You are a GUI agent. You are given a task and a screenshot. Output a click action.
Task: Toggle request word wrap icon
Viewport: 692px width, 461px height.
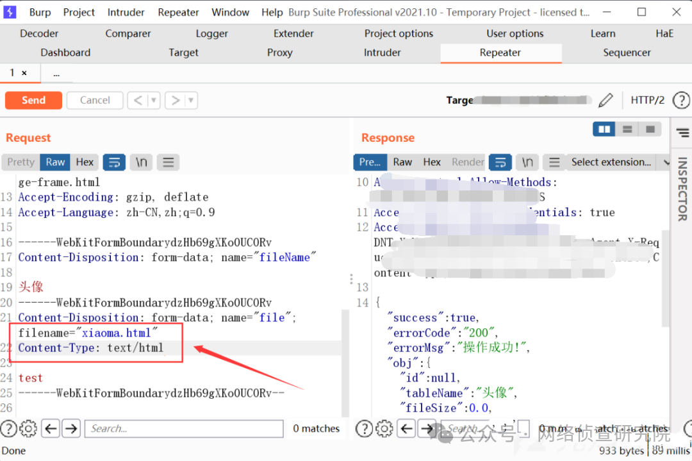click(114, 162)
